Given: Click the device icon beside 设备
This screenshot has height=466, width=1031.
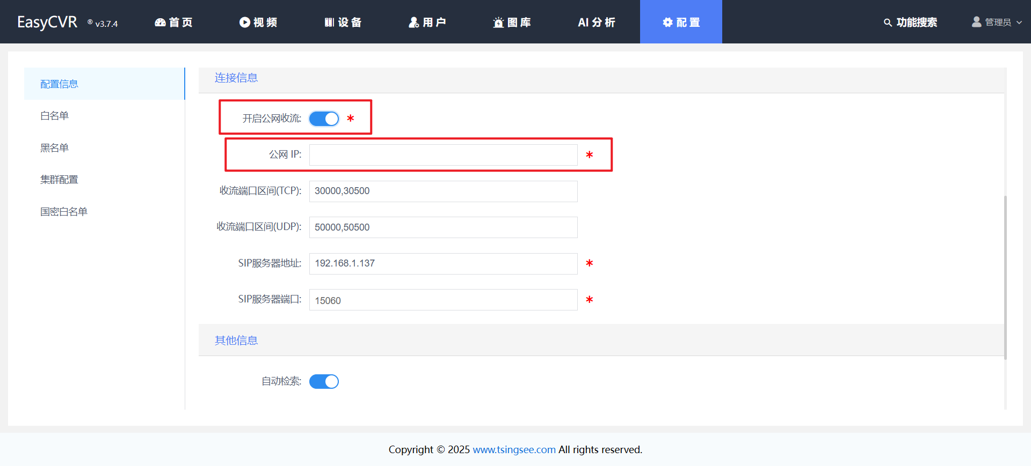Looking at the screenshot, I should coord(329,23).
